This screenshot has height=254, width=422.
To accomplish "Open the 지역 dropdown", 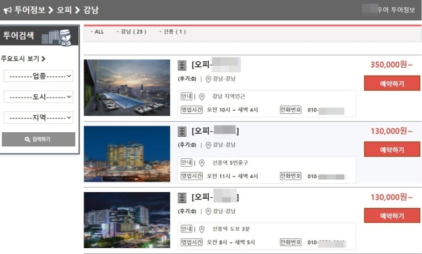I will point(38,117).
